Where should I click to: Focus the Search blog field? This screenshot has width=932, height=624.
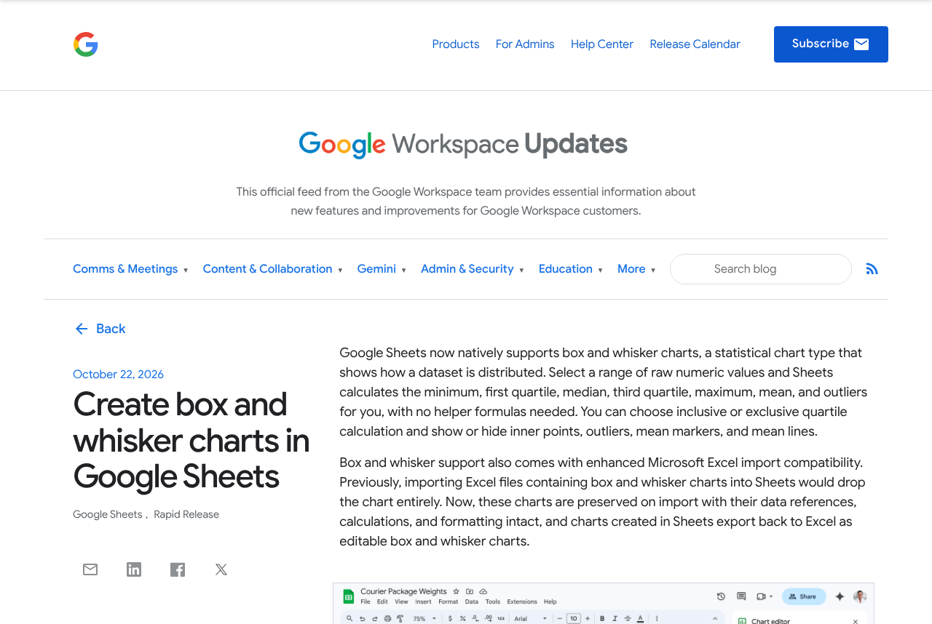point(761,269)
